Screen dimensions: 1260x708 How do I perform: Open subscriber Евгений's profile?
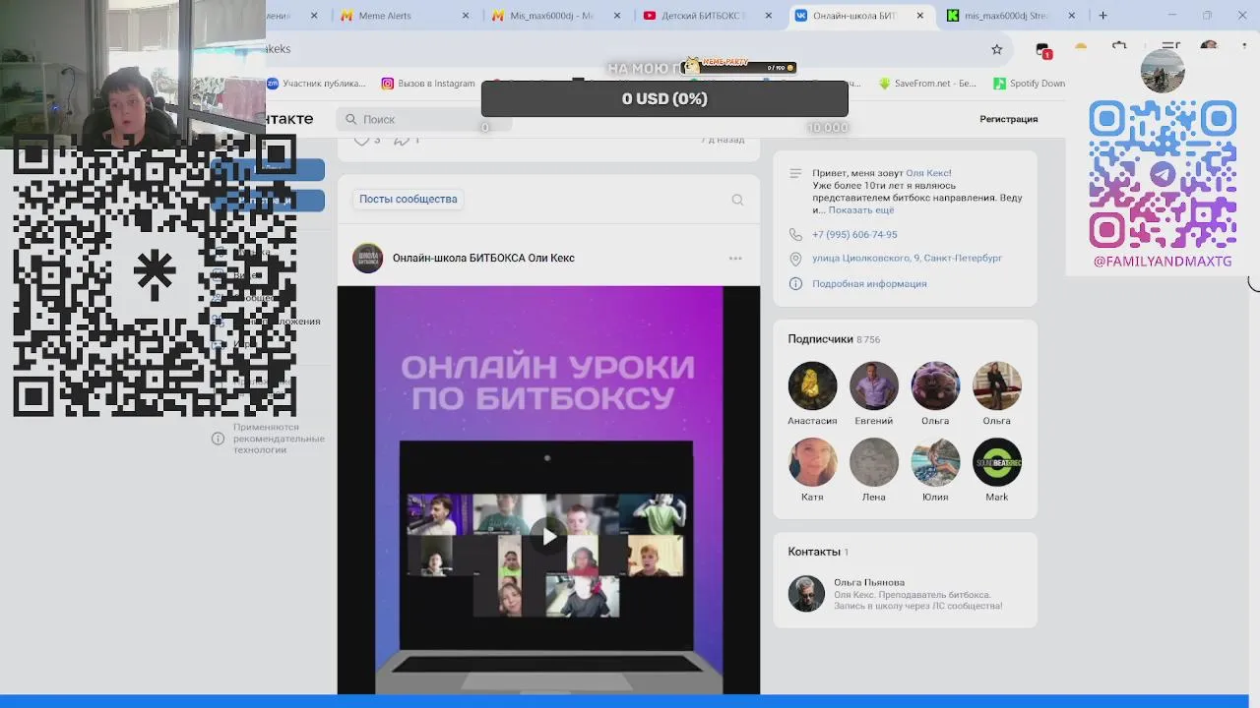pos(874,393)
